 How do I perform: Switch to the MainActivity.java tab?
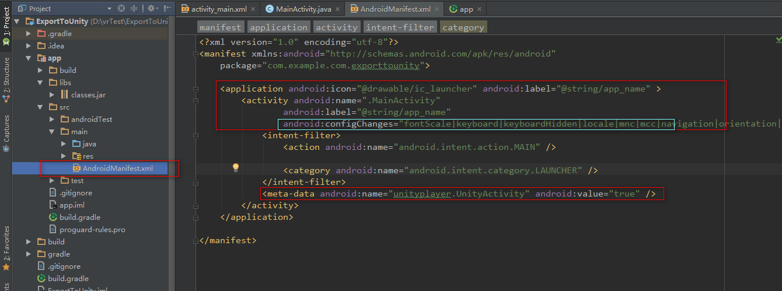[x=299, y=9]
